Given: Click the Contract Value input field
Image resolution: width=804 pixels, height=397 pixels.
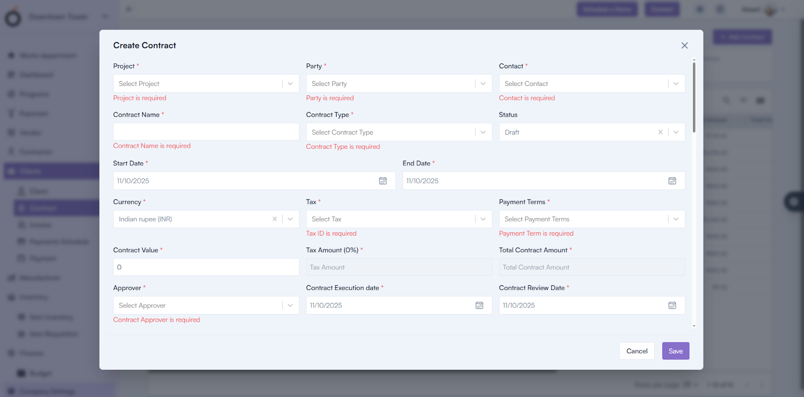Looking at the screenshot, I should point(206,267).
